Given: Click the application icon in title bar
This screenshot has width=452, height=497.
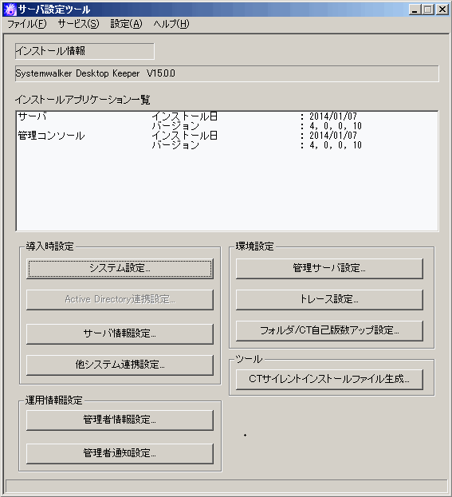Looking at the screenshot, I should click(10, 10).
